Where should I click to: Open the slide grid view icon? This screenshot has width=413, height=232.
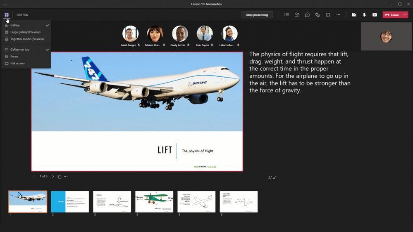point(59,177)
